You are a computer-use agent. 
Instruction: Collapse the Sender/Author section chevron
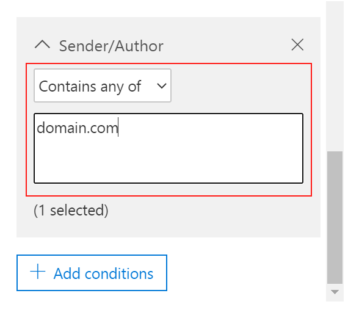click(42, 45)
